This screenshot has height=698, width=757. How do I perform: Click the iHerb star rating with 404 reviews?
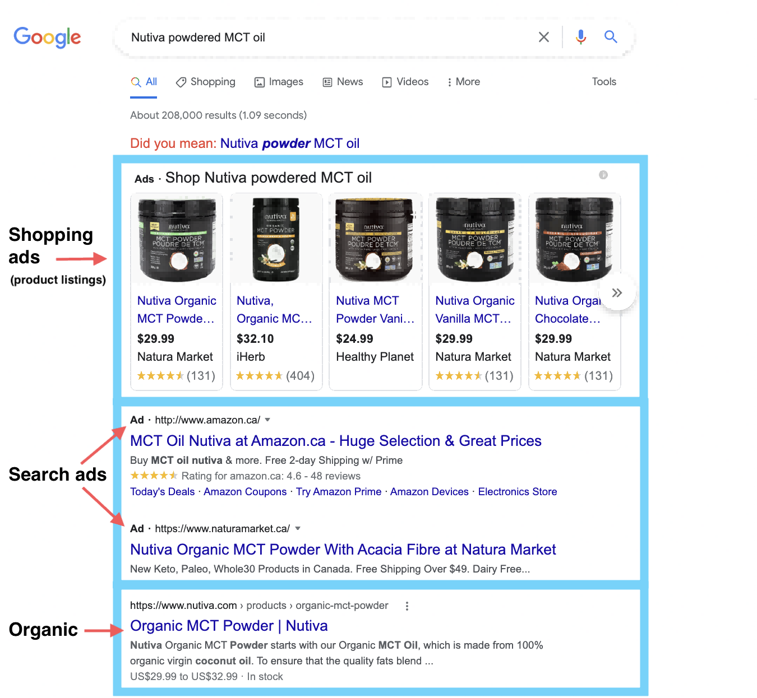click(x=275, y=376)
